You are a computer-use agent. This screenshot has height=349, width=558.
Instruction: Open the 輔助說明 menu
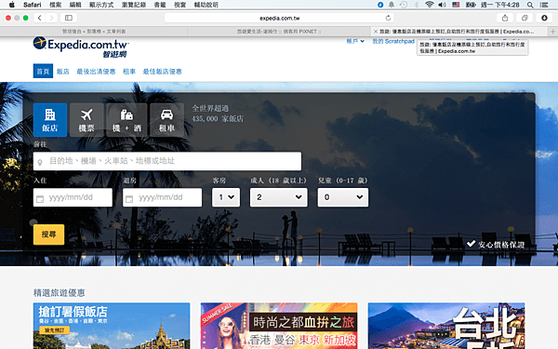[206, 5]
